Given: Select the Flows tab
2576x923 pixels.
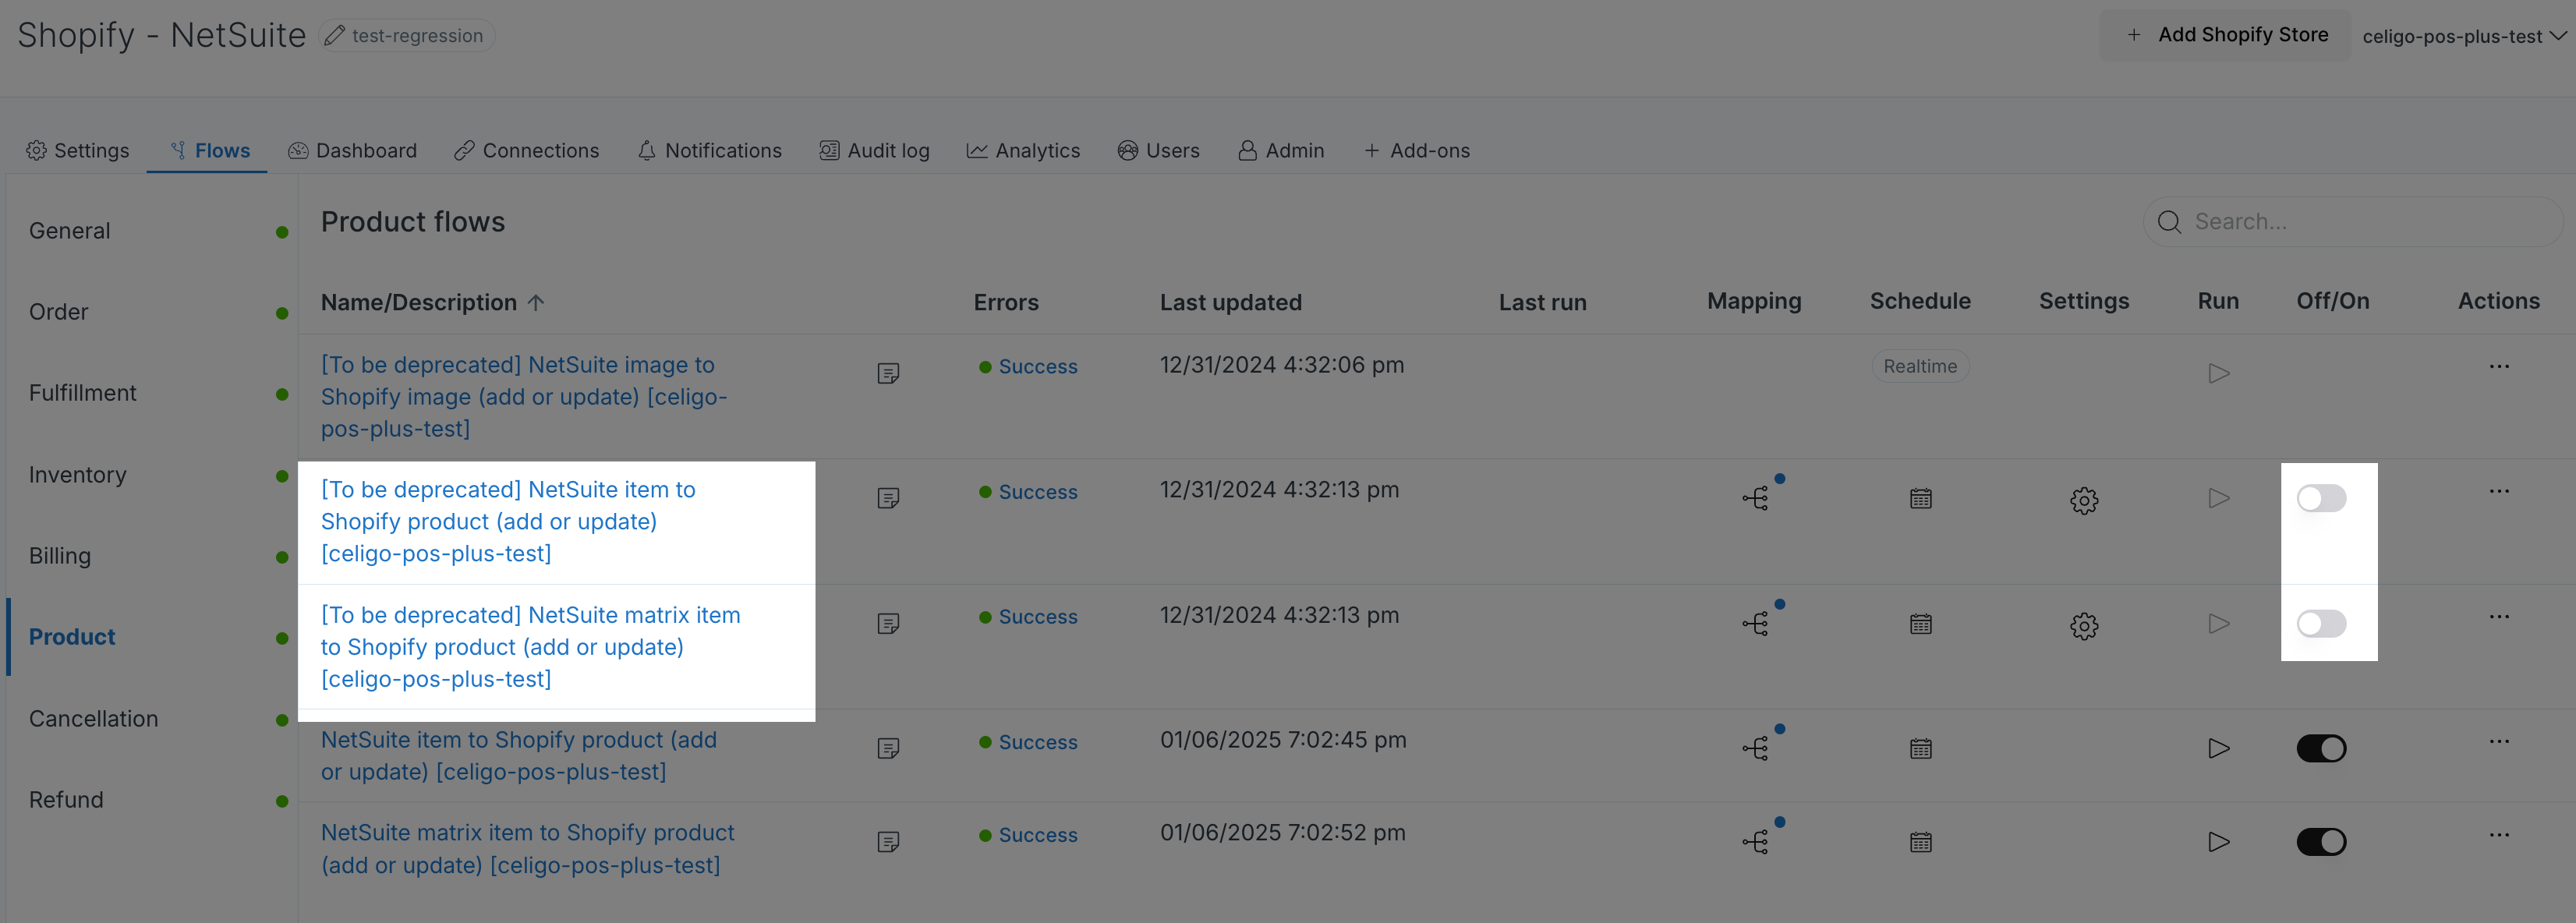Looking at the screenshot, I should tap(209, 150).
